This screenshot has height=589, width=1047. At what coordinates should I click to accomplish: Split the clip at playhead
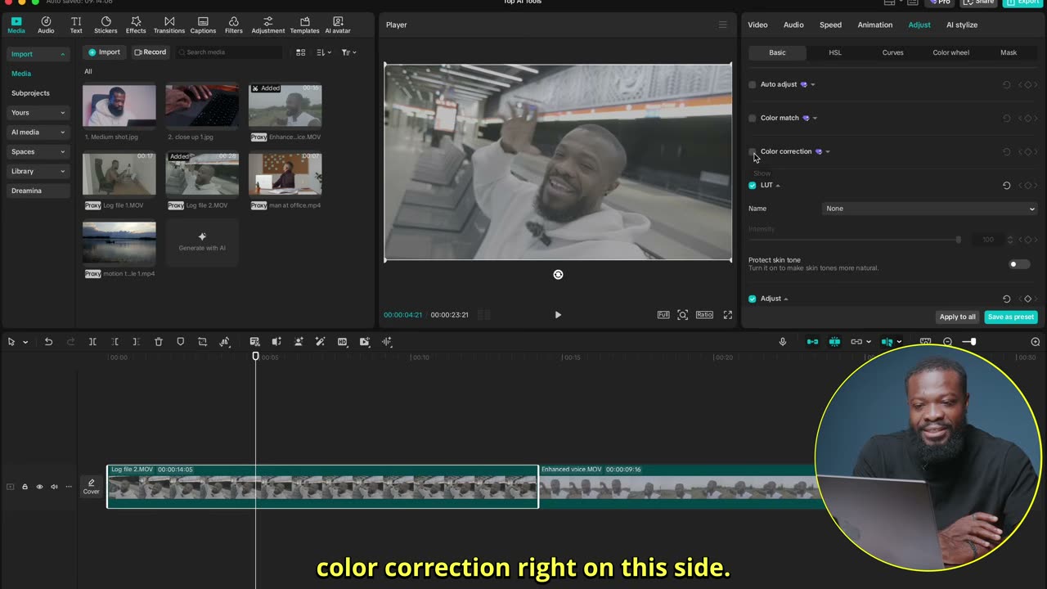pos(92,342)
